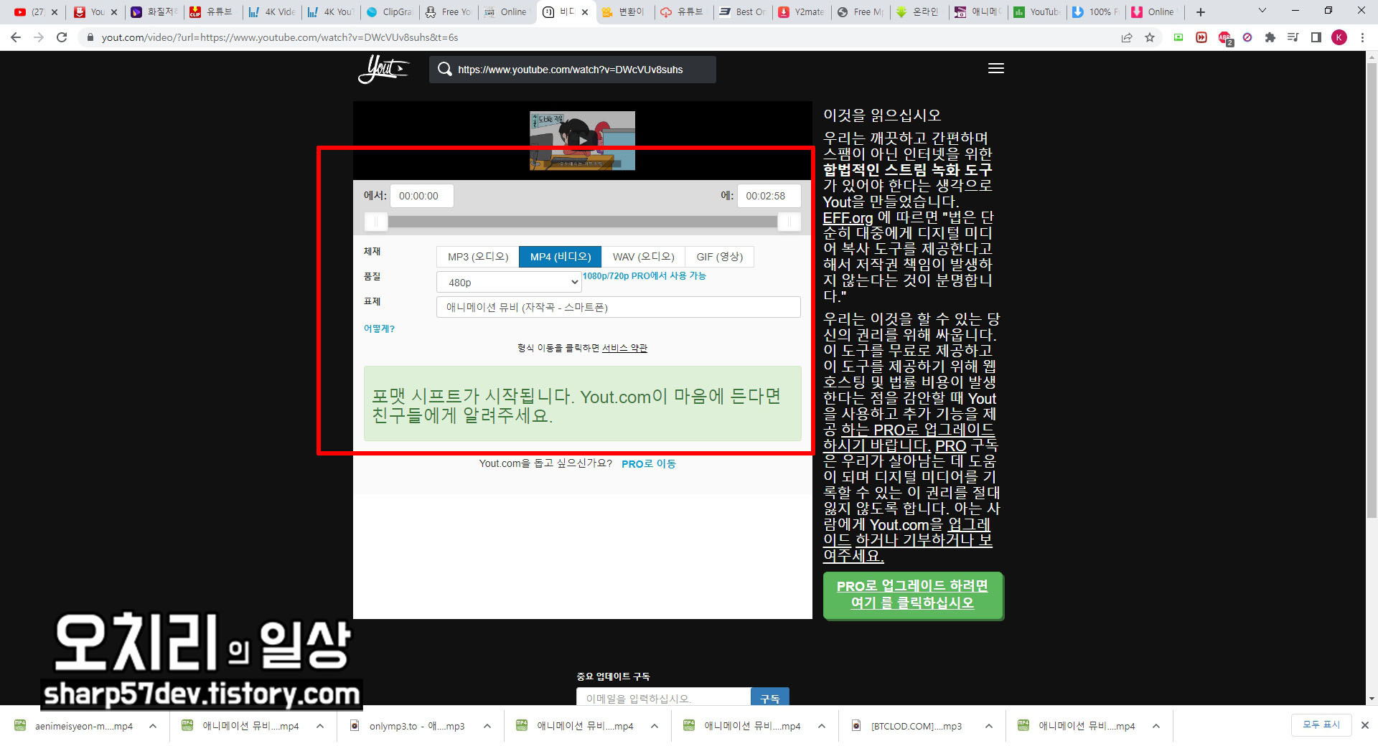Click the 어떻게? help link
1378x746 pixels.
(x=379, y=329)
